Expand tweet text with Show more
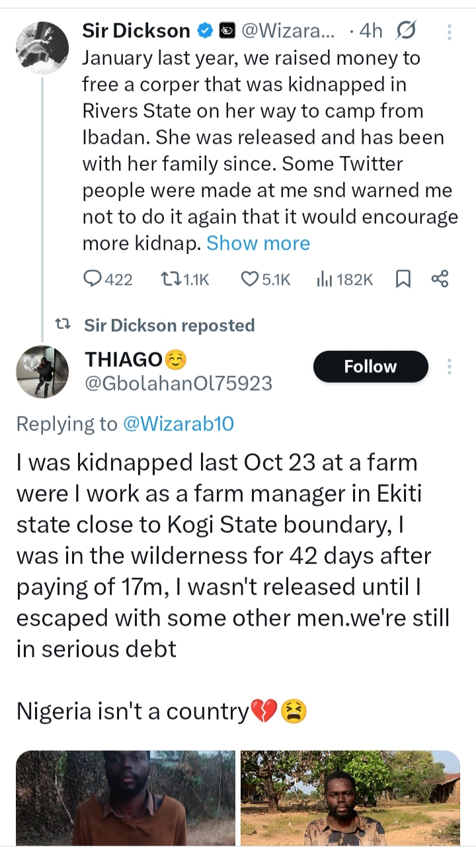The image size is (476, 848). [x=258, y=244]
